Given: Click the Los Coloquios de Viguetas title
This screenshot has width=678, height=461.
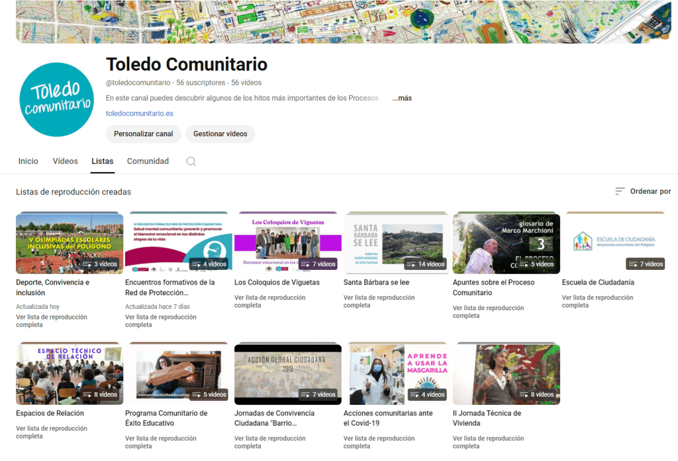Looking at the screenshot, I should tap(277, 282).
